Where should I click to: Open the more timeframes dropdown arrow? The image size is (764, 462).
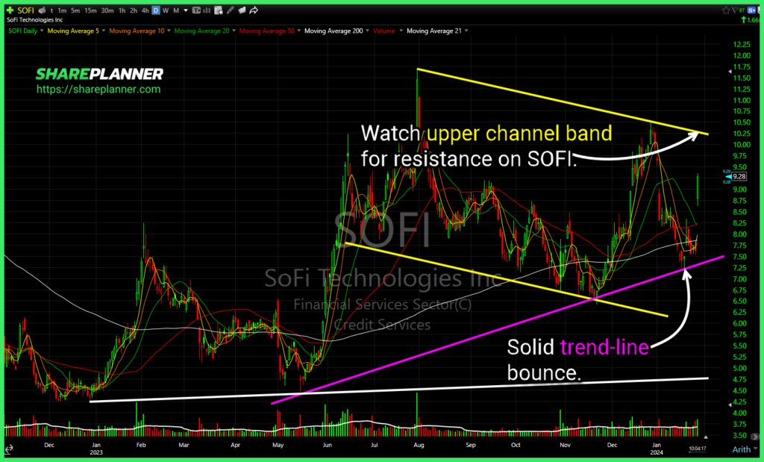[186, 10]
